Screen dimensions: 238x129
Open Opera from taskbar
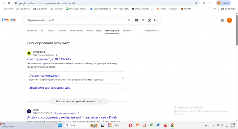pos(130,125)
